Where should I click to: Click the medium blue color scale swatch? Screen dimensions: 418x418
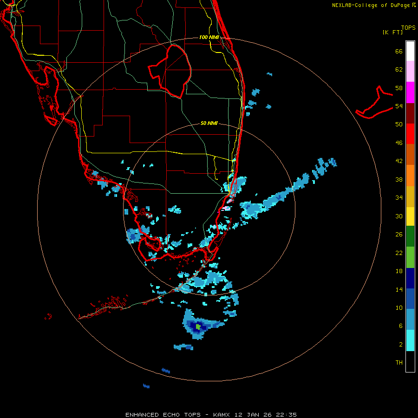pos(410,299)
